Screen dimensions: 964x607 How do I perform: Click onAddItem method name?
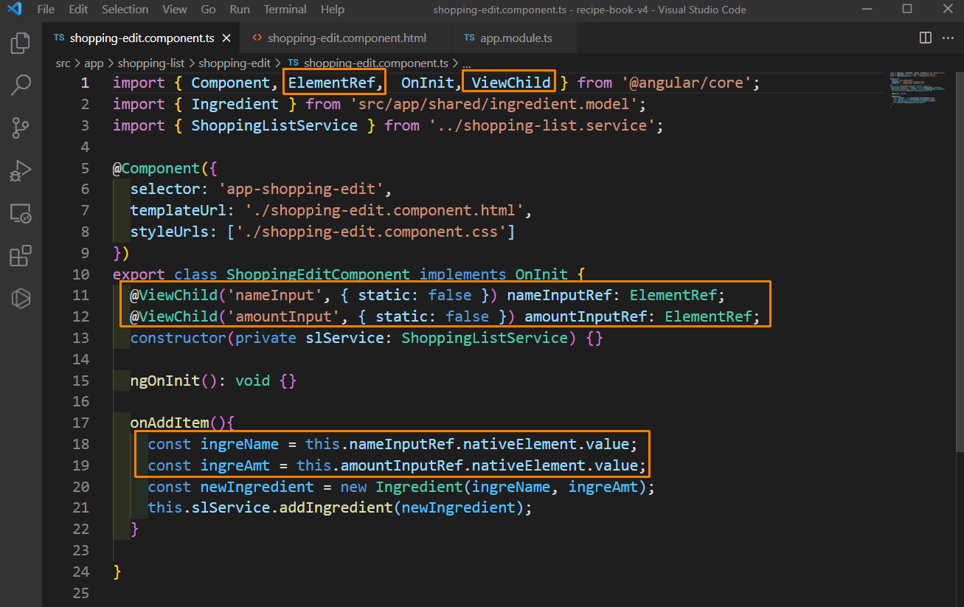[170, 423]
